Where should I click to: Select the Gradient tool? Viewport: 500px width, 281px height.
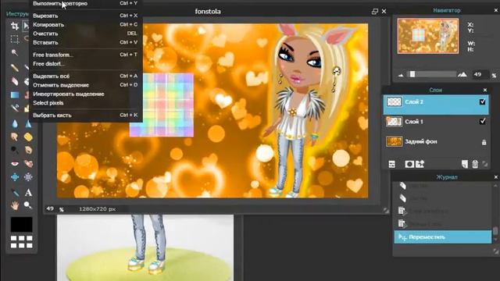tap(15, 94)
